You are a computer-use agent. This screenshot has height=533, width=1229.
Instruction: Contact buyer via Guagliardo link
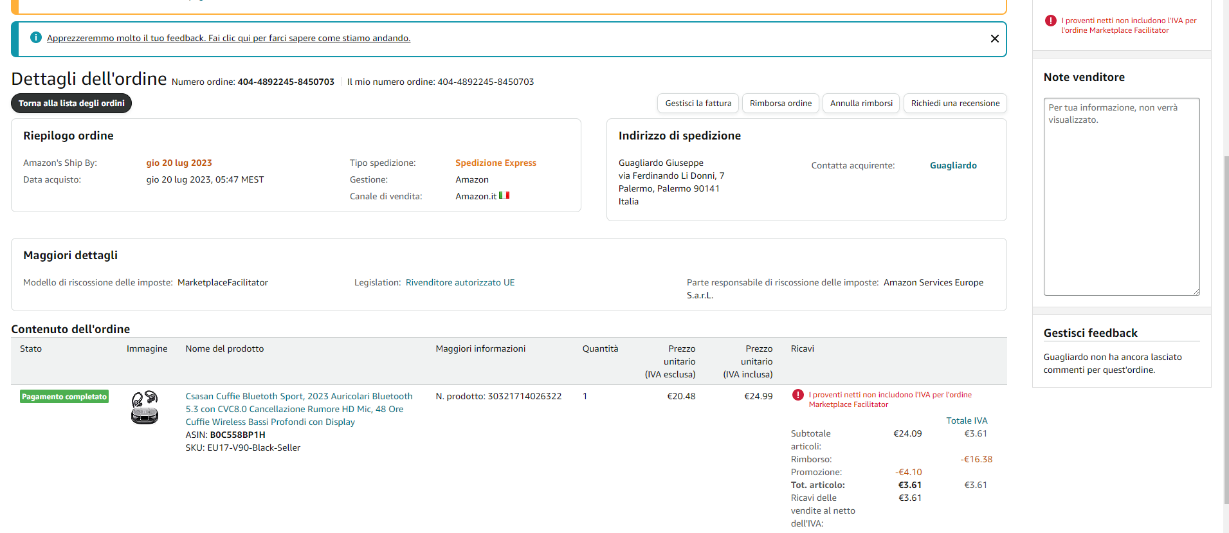(x=952, y=166)
